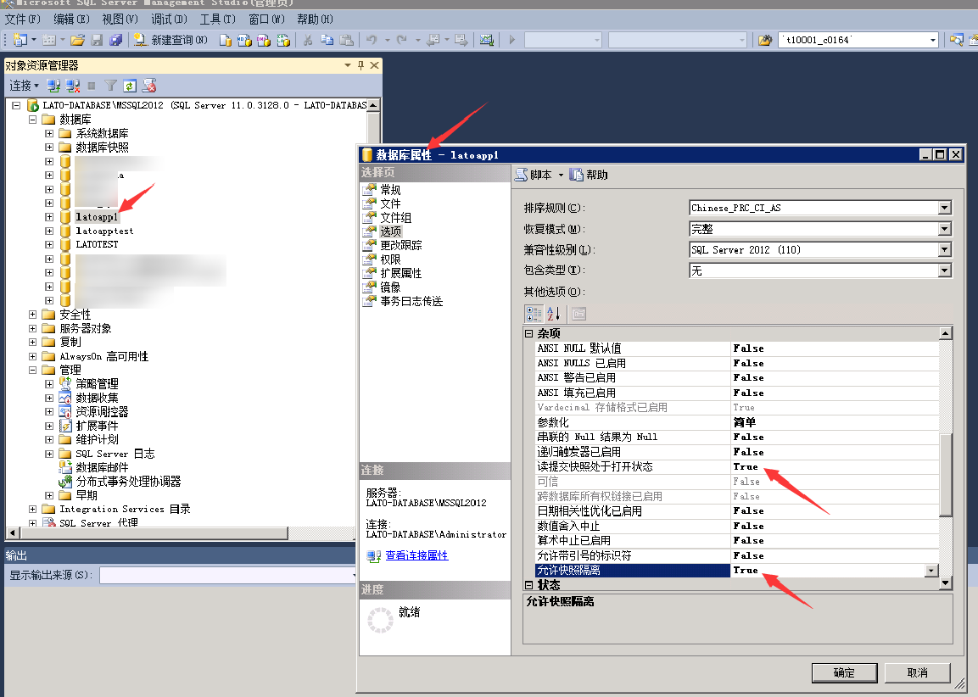Image resolution: width=978 pixels, height=697 pixels.
Task: Click the Save disk icon in toolbar
Action: (97, 40)
